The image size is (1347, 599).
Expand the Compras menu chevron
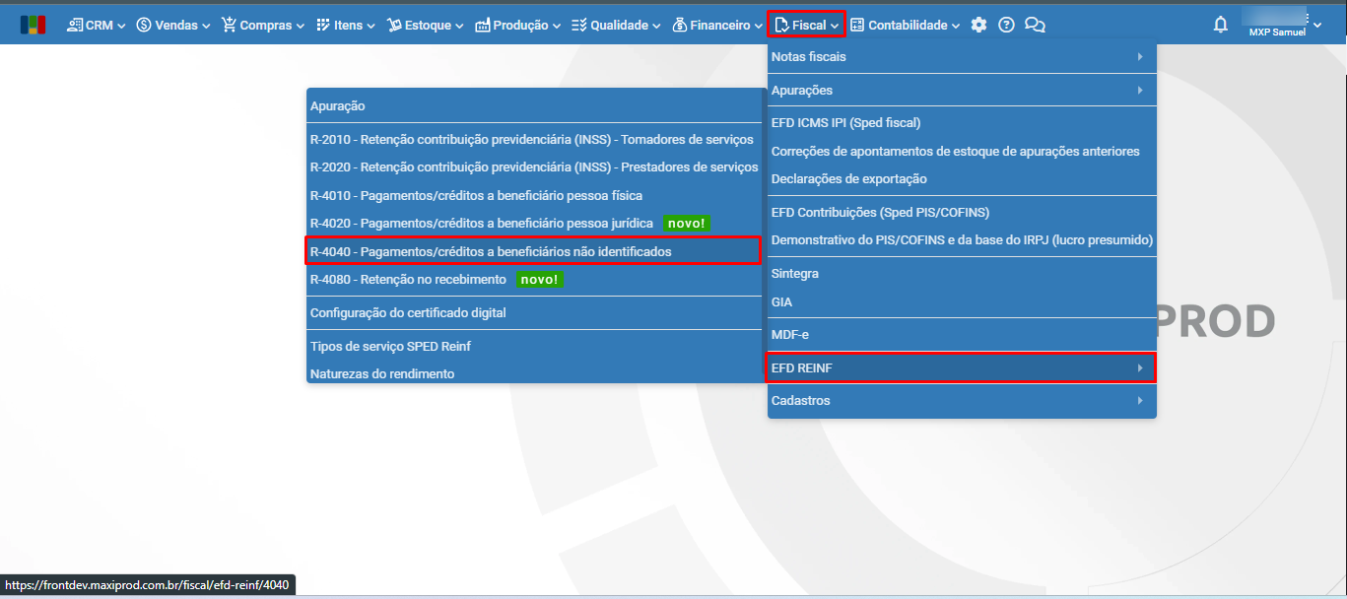coord(301,26)
